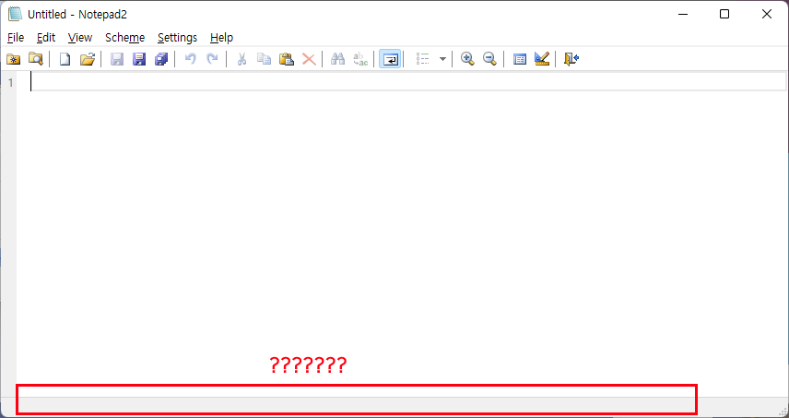
Task: Open the Help menu
Action: [221, 38]
